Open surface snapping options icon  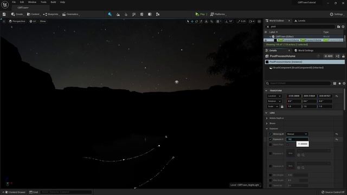pos(212,22)
